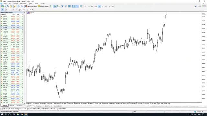207x116 pixels.
Task: Open the Сервис menu
Action: coord(30,4)
